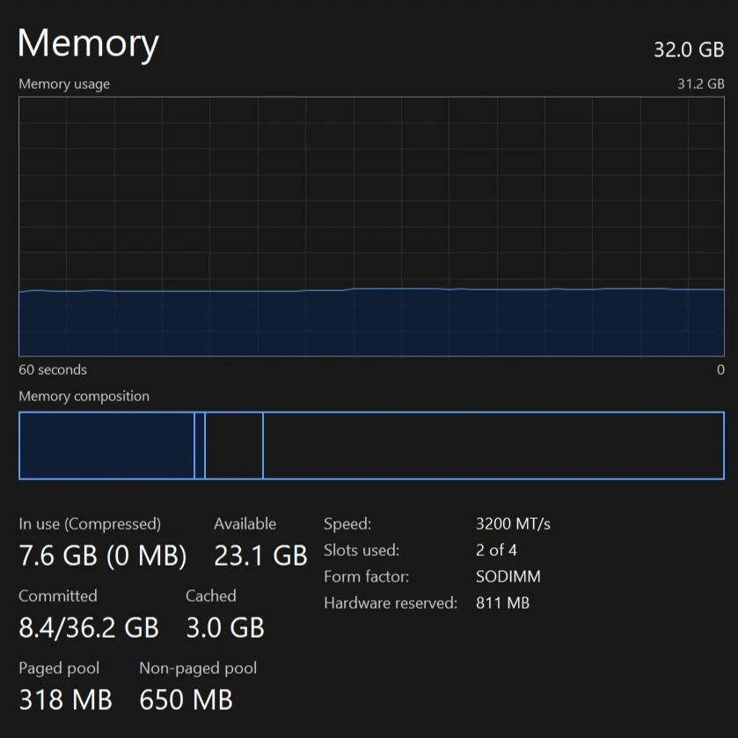738x738 pixels.
Task: Click the narrow Modified segment in memory composition
Action: pyautogui.click(x=200, y=446)
